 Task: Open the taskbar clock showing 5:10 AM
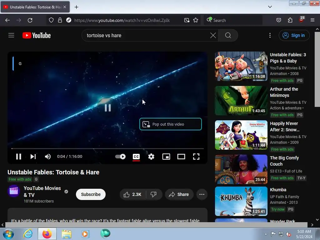304,234
